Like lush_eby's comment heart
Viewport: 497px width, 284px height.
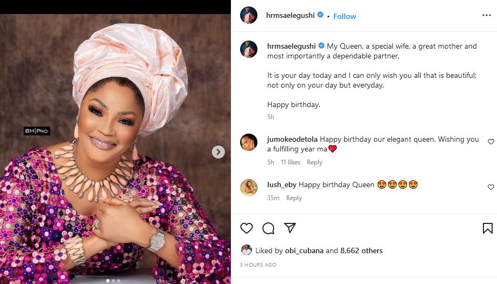click(491, 187)
